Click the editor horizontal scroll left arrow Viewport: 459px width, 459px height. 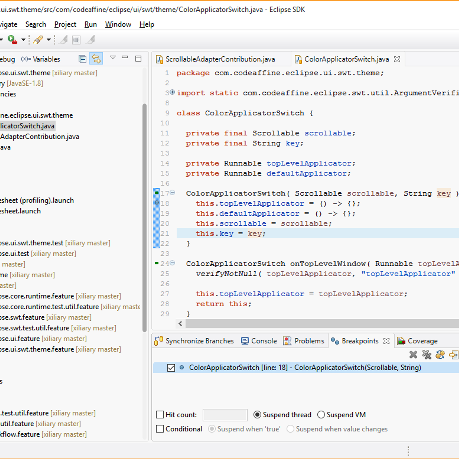tap(180, 324)
